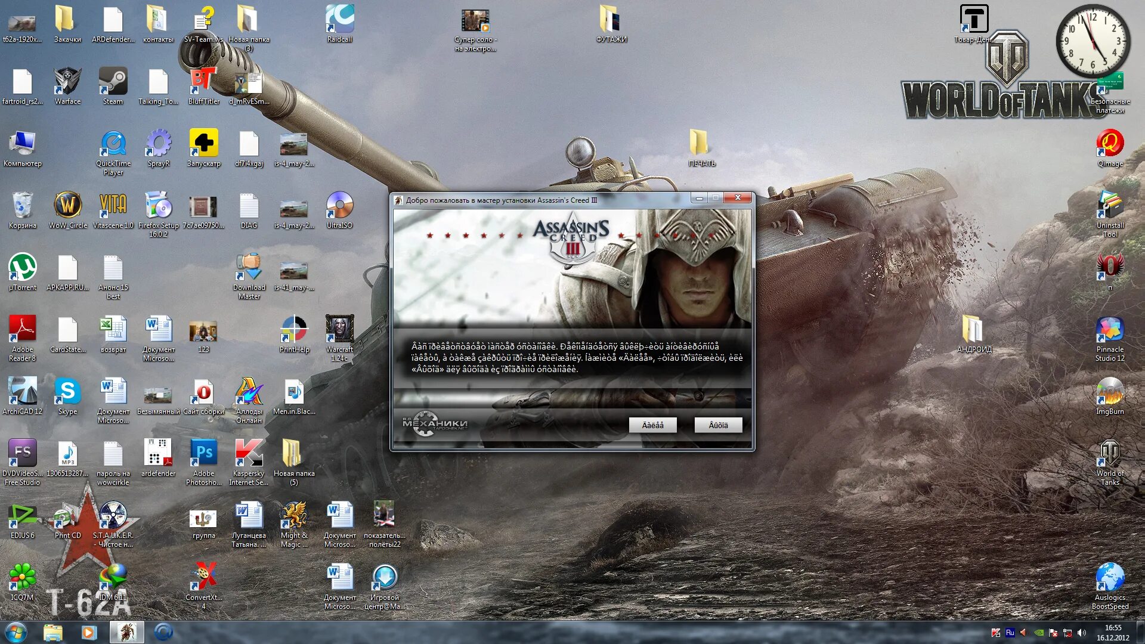Select the Might & Magic shortcut
The width and height of the screenshot is (1145, 644).
click(x=294, y=525)
